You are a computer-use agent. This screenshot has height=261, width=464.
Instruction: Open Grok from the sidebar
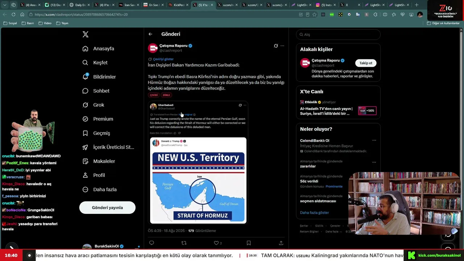click(93, 105)
